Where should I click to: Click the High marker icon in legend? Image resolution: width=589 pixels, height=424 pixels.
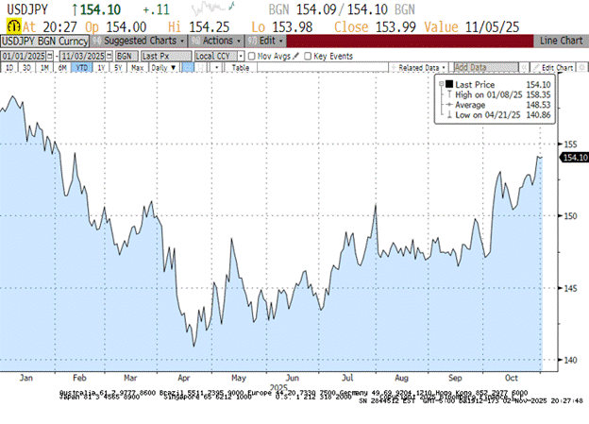click(x=446, y=94)
